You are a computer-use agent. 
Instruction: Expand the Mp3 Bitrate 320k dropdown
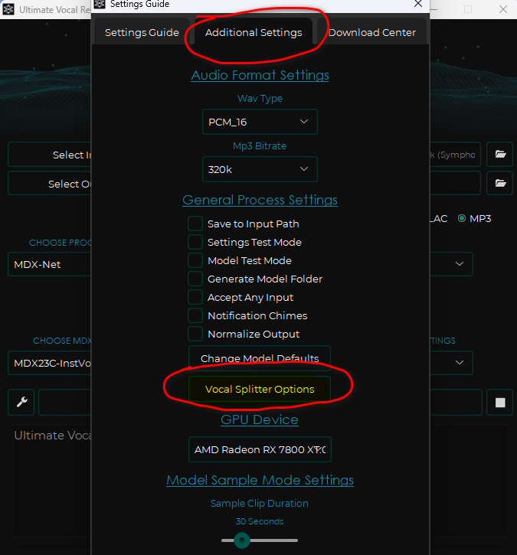click(x=260, y=169)
